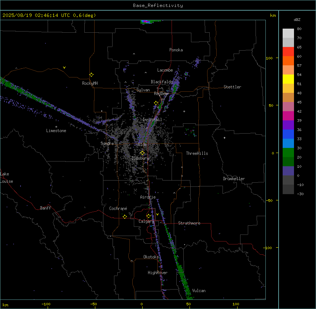Click the Didsbury town label

pos(140,158)
